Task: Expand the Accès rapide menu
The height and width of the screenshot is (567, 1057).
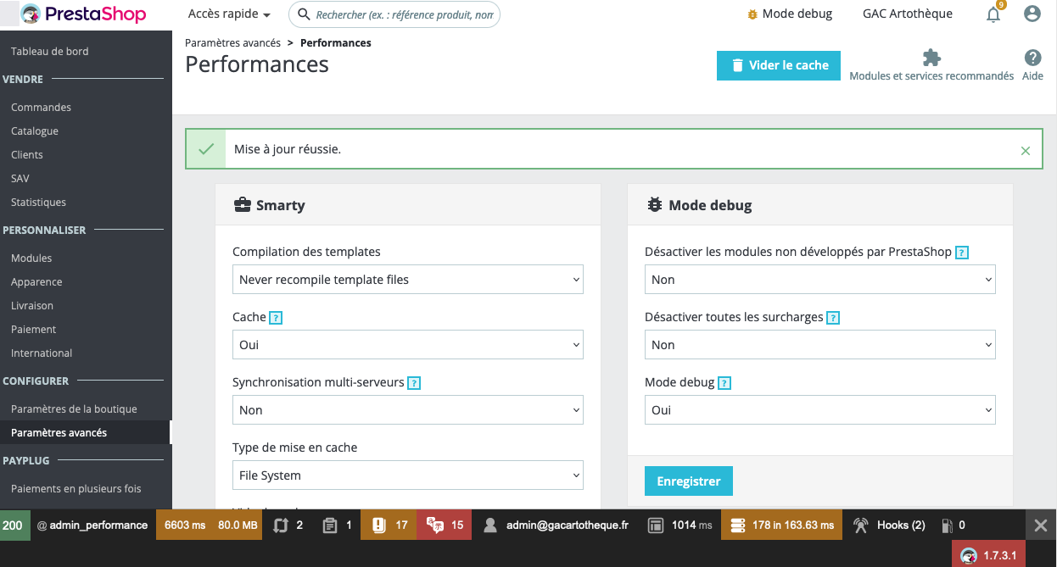Action: (x=229, y=14)
